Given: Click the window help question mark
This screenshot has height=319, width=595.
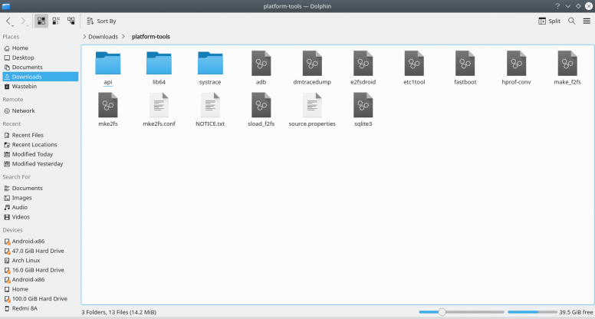Looking at the screenshot, I should click(x=557, y=6).
